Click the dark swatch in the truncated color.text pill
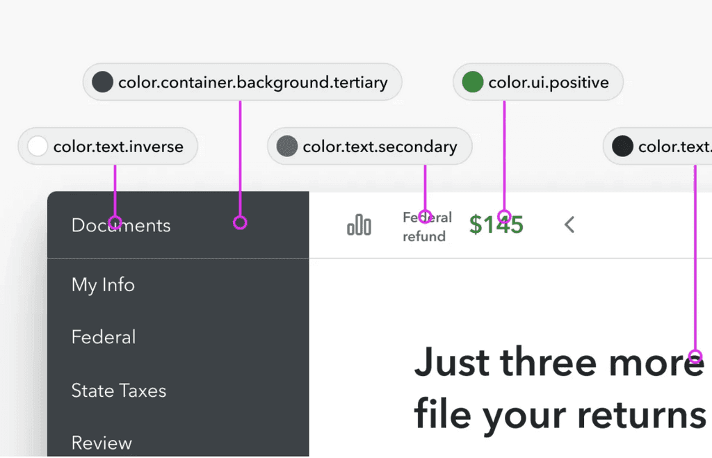 [623, 146]
